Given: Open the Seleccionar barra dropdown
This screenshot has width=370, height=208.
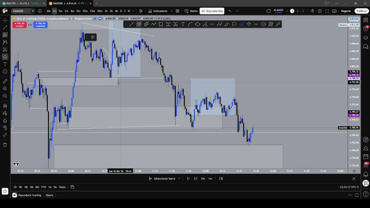Looking at the screenshot, I should point(164,179).
